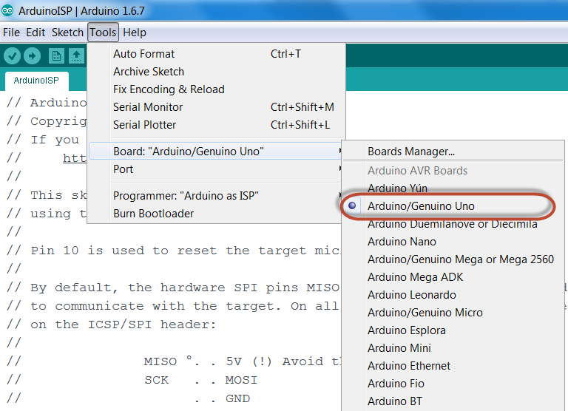Click the "htt" hyperlink in the code comment
Image resolution: width=568 pixels, height=411 pixels.
click(75, 158)
